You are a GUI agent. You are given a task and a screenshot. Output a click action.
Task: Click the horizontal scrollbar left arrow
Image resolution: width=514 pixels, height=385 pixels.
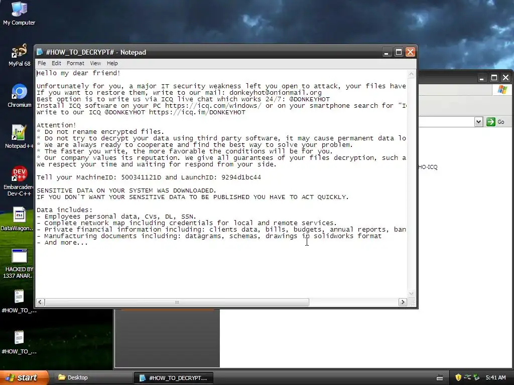tap(40, 302)
